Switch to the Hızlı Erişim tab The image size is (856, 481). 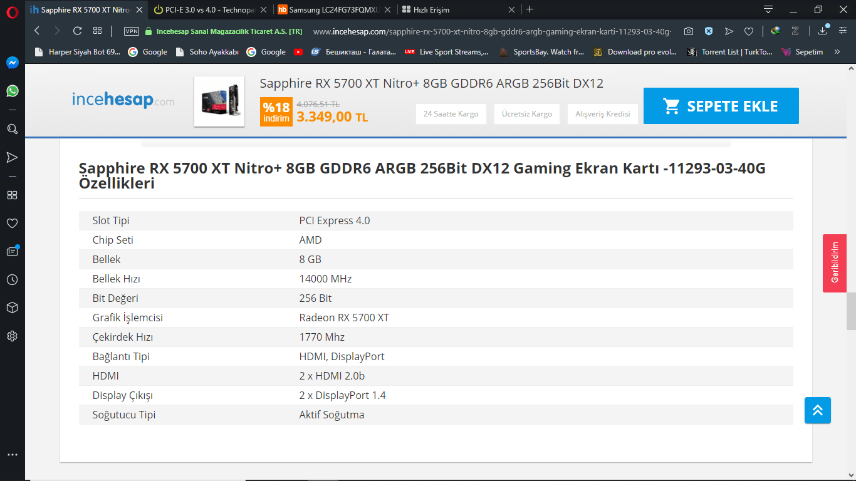[x=459, y=9]
